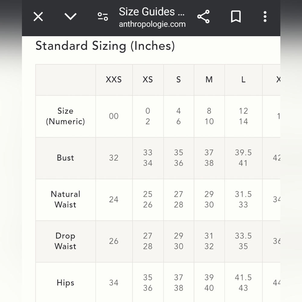
Task: Bookmark this Size Guides page
Action: tap(236, 17)
